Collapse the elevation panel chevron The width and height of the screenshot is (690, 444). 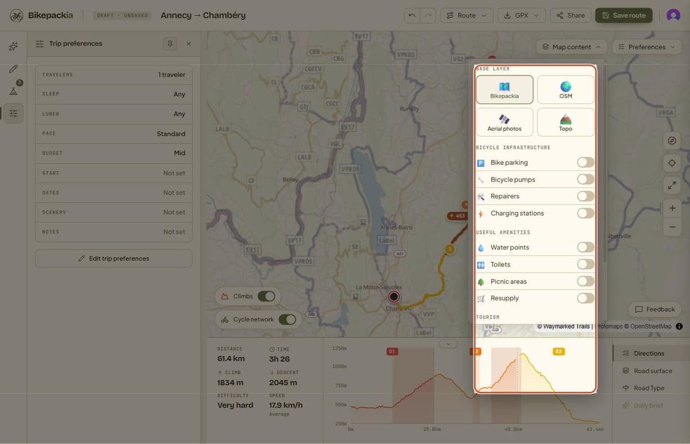(x=448, y=344)
